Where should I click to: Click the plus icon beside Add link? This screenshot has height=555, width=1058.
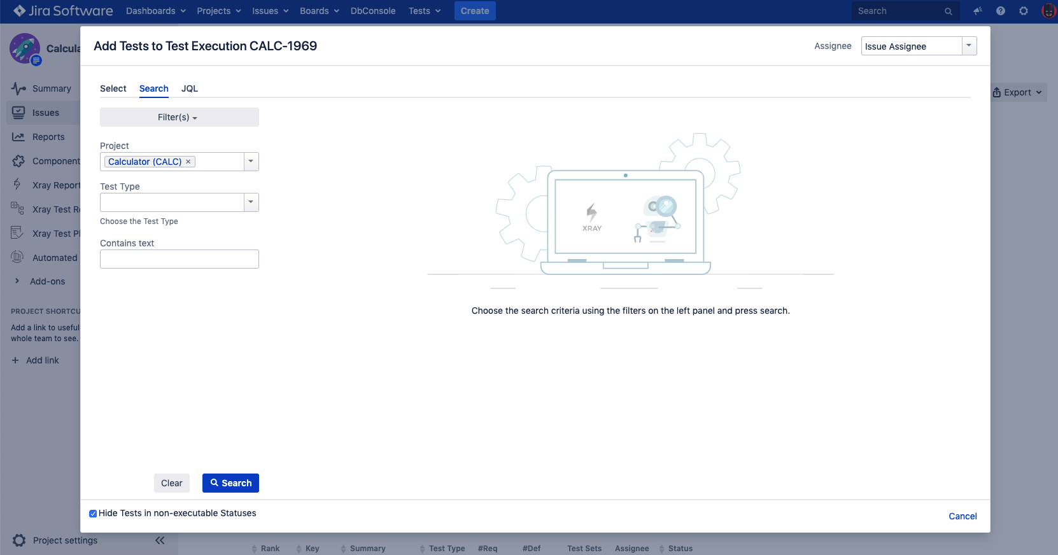pos(15,360)
